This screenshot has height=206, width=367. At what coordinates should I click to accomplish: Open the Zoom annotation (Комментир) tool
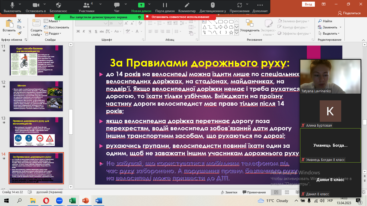coord(187,5)
